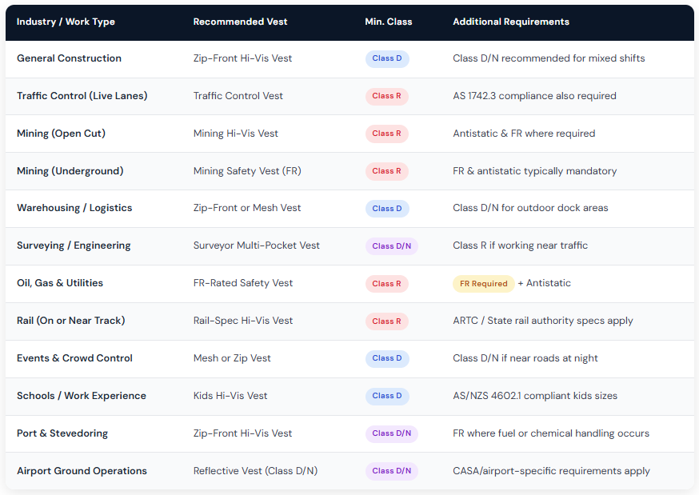This screenshot has width=699, height=495.
Task: Select the Mining Safety Vest (FR) text
Action: pos(247,171)
